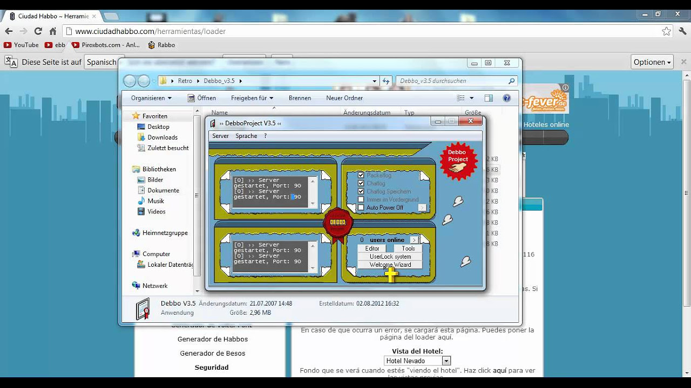
Task: Click the Tools button
Action: pyautogui.click(x=408, y=248)
